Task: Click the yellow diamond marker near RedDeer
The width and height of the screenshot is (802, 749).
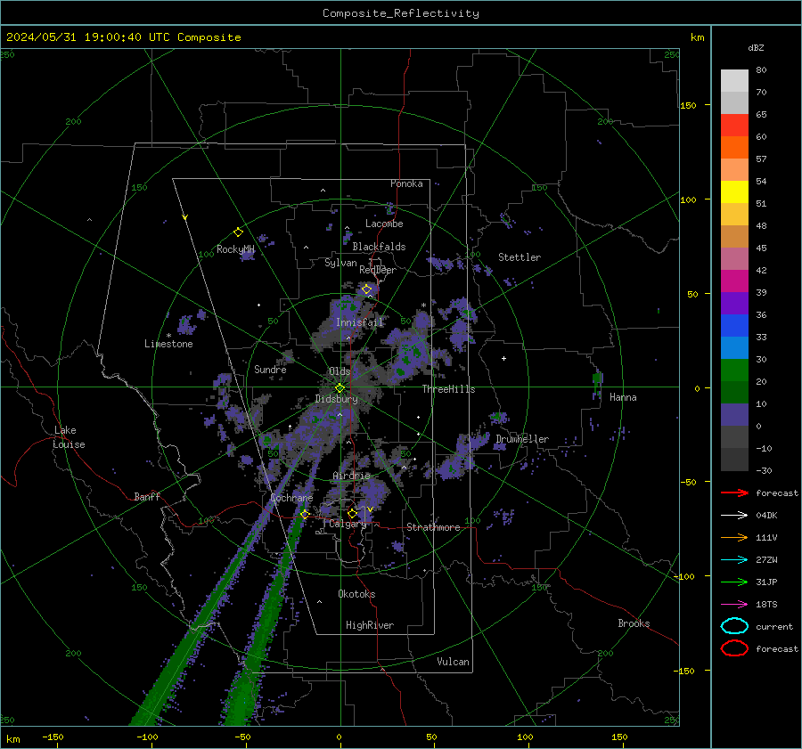Action: (367, 289)
